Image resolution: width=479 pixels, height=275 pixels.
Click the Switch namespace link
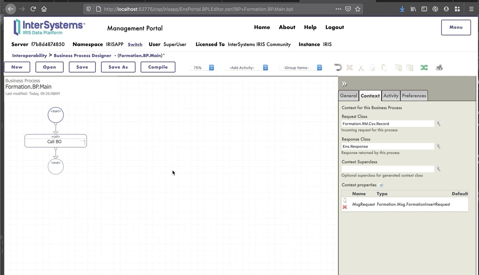(135, 44)
